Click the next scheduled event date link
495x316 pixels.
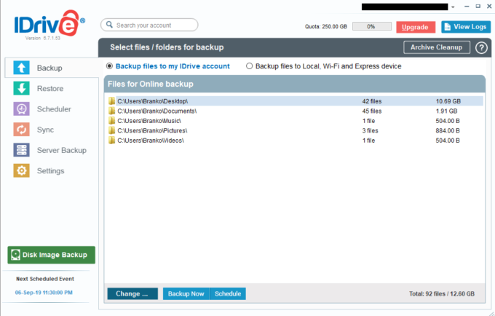(44, 292)
